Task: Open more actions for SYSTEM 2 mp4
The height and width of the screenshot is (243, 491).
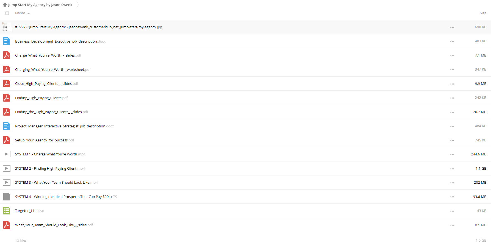Action: pyautogui.click(x=452, y=169)
